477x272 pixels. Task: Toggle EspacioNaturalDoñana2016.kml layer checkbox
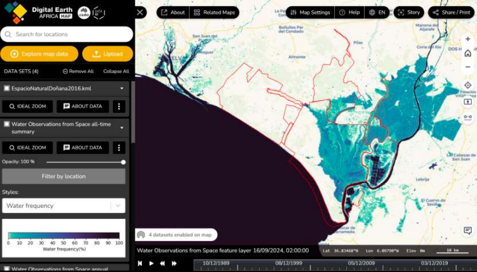7,88
